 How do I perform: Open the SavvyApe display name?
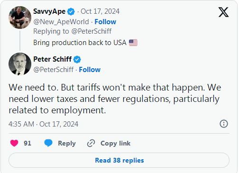tap(49, 11)
